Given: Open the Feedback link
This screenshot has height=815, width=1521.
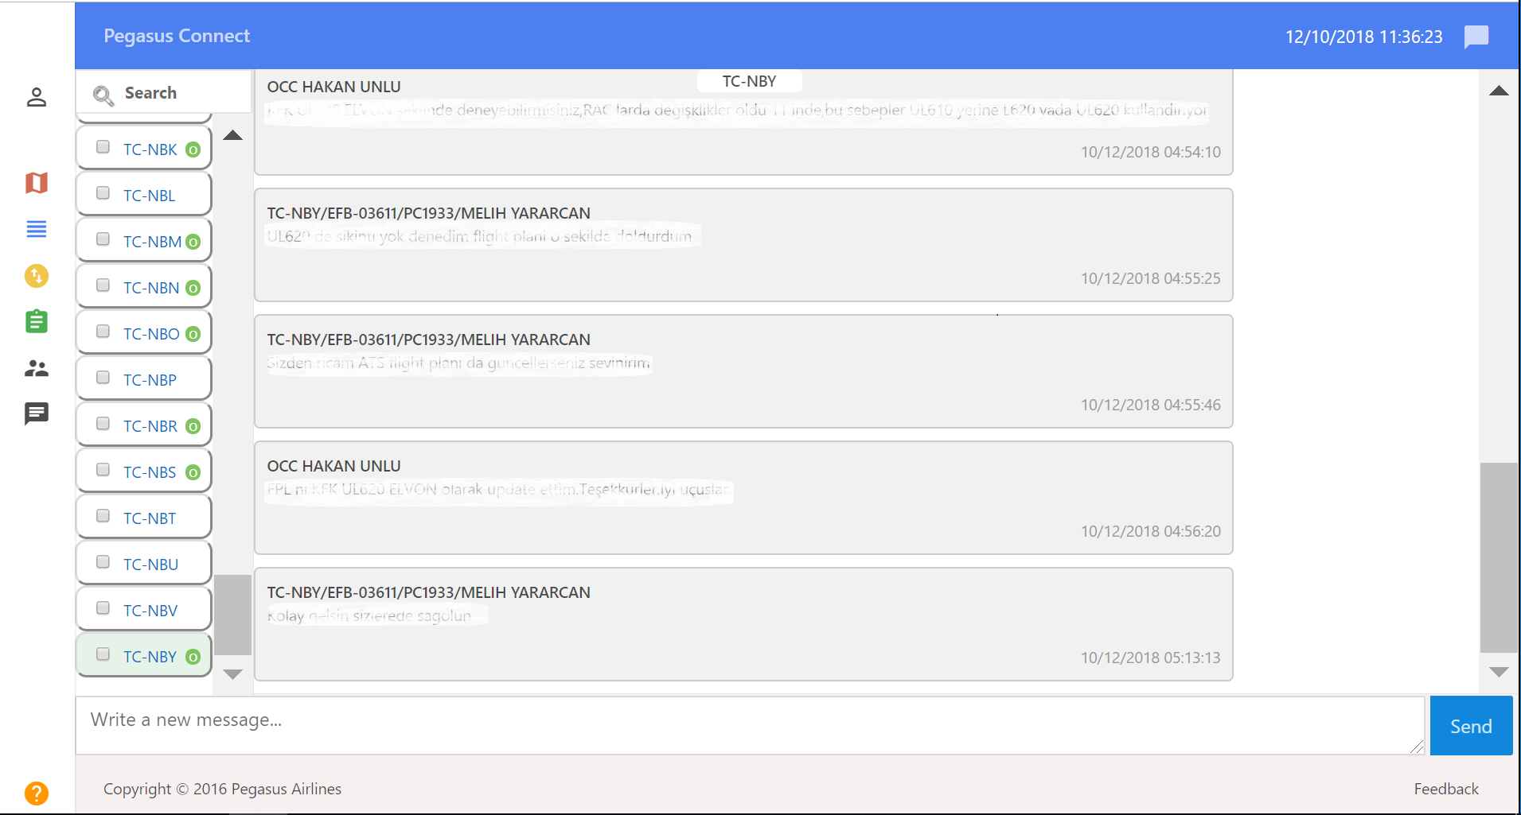Looking at the screenshot, I should click(x=1445, y=789).
